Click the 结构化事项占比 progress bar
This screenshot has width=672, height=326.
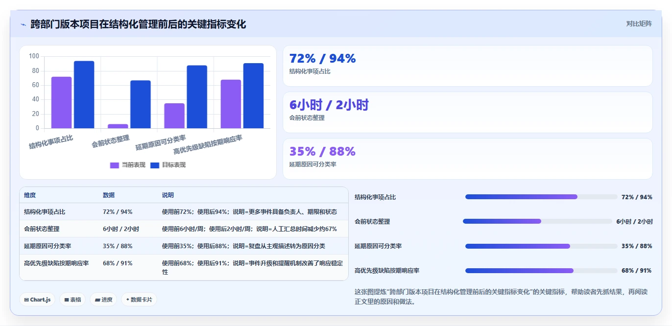541,197
